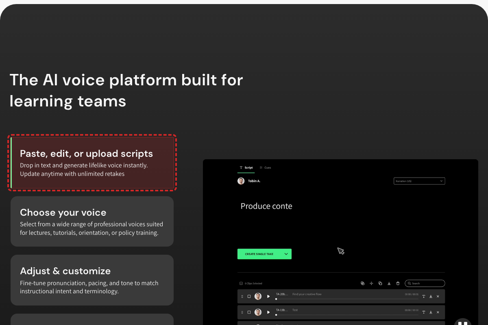Open the Narration (US) style dropdown
The width and height of the screenshot is (488, 325).
click(x=419, y=181)
